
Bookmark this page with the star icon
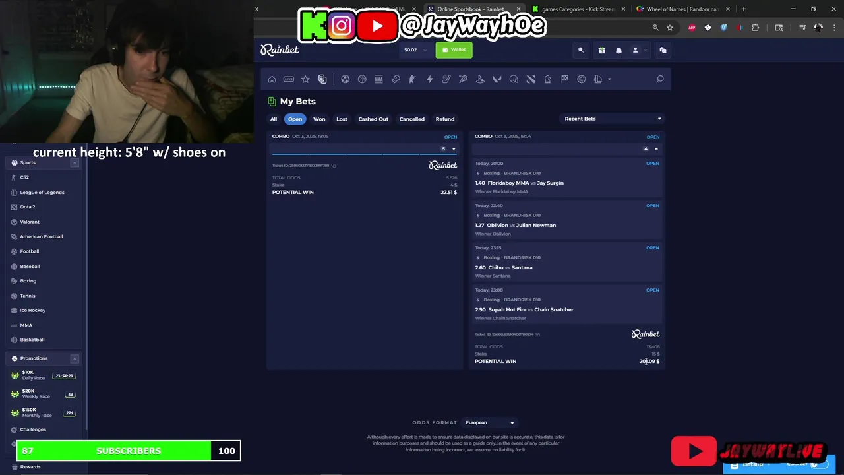pos(670,28)
